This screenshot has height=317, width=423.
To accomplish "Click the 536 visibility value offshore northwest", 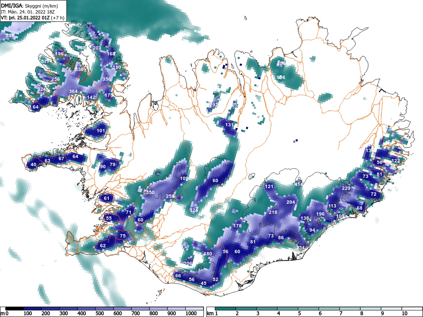I will click(x=10, y=36).
